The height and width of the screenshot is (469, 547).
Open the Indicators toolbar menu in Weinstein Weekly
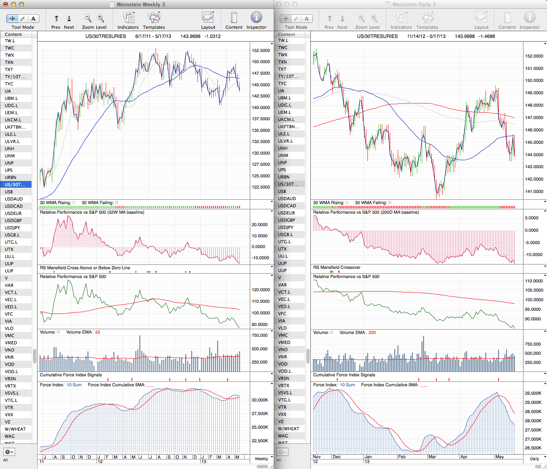point(128,18)
